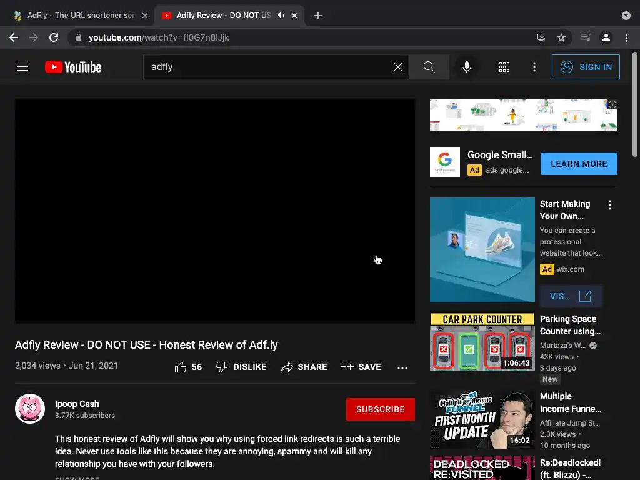Open the YouTube apps grid

pyautogui.click(x=504, y=67)
